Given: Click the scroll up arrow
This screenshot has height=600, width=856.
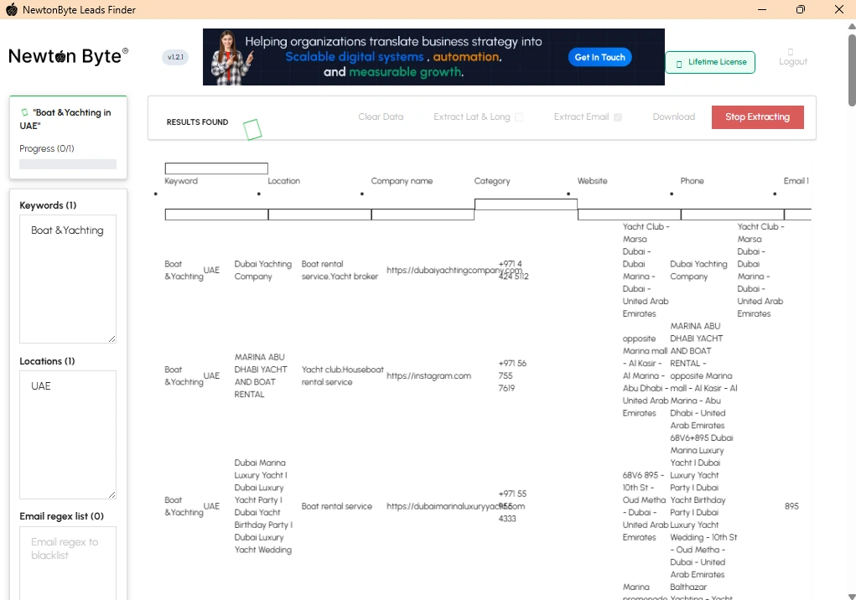Looking at the screenshot, I should pyautogui.click(x=852, y=26).
